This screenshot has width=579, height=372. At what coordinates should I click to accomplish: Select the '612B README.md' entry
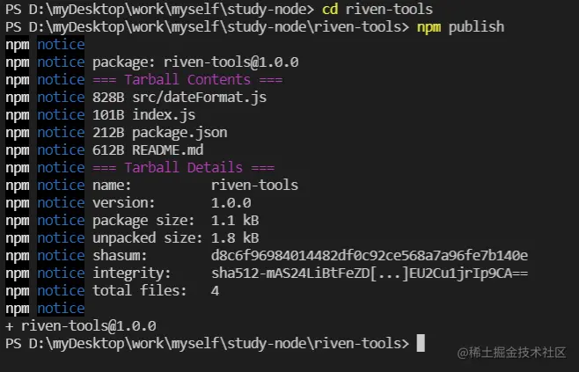tap(148, 150)
